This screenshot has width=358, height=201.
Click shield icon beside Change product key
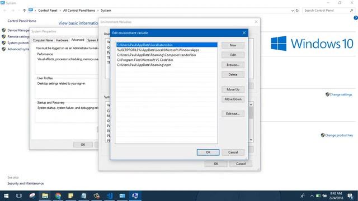(323, 135)
